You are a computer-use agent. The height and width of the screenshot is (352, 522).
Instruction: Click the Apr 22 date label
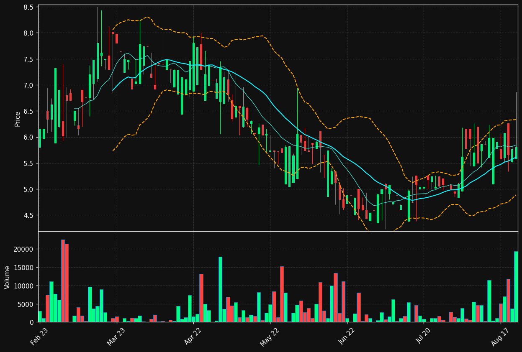(193, 337)
